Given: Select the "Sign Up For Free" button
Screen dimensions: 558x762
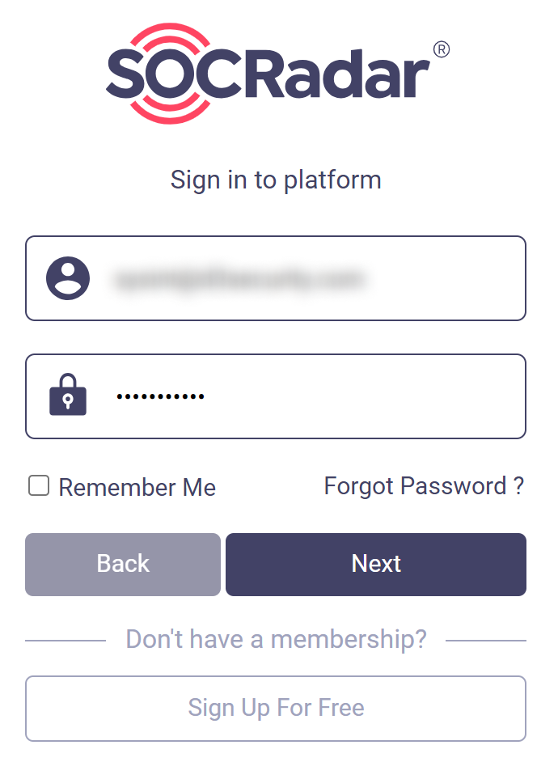Looking at the screenshot, I should click(x=276, y=708).
